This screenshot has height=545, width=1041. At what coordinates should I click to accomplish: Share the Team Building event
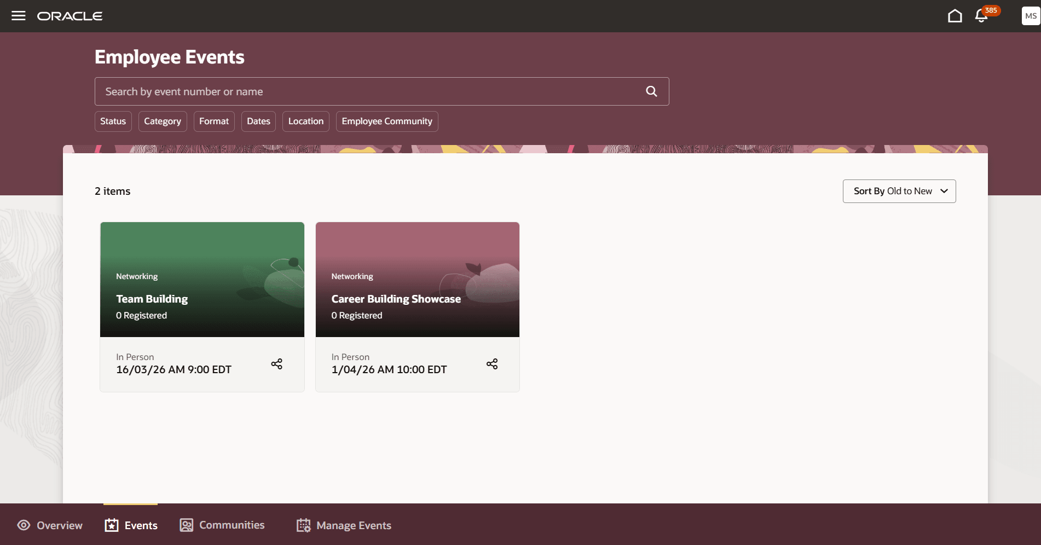[276, 363]
